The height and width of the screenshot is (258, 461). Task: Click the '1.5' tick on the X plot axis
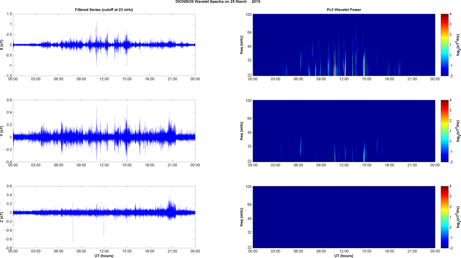click(9, 14)
